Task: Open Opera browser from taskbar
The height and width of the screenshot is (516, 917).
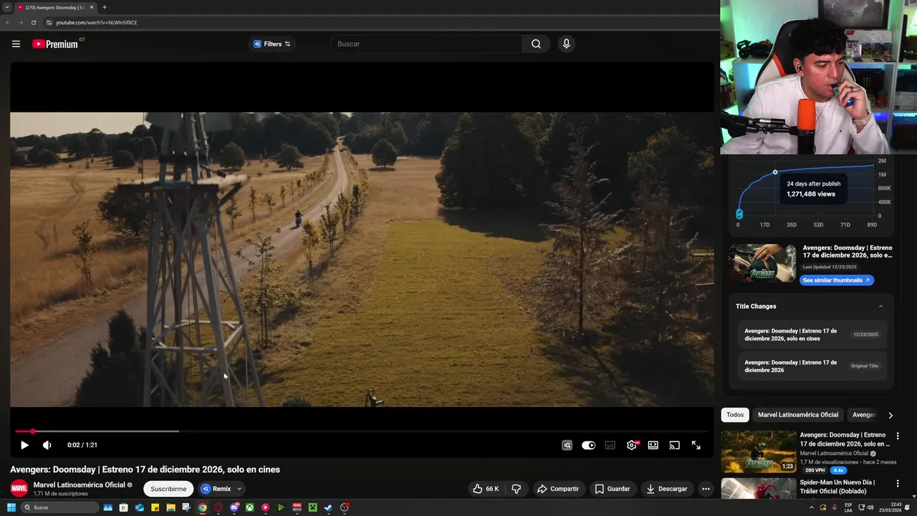Action: 219,507
